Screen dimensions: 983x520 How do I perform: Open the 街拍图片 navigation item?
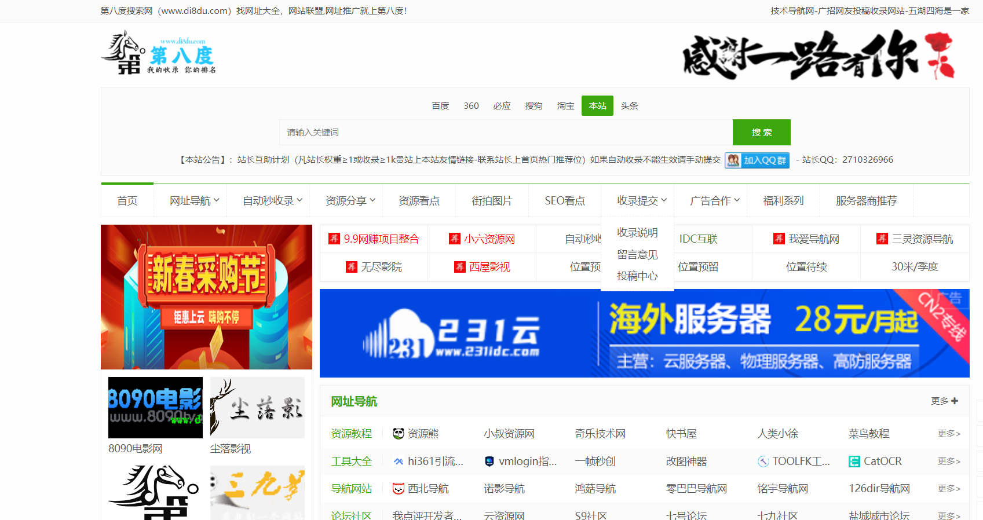coord(492,200)
